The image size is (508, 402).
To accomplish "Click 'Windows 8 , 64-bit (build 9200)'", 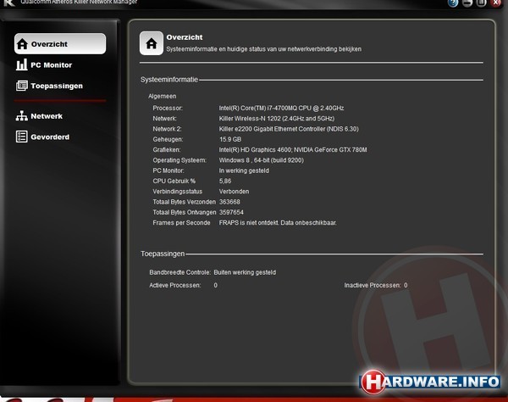I will tap(261, 160).
